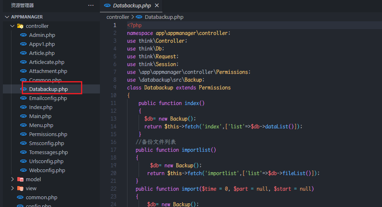This screenshot has width=382, height=207.
Task: Open Appv1.php file
Action: pyautogui.click(x=42, y=44)
